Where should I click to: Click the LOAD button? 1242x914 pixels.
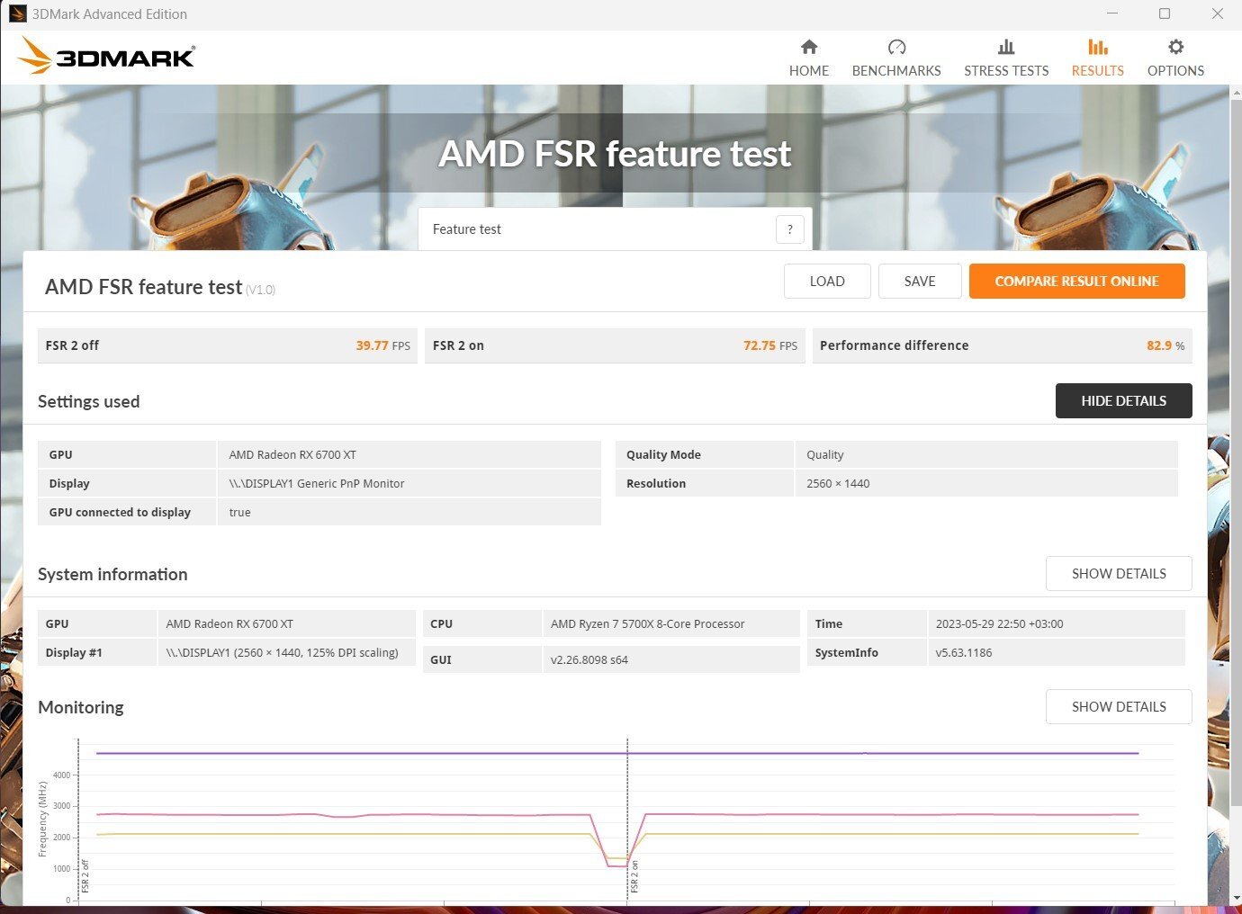[x=827, y=281]
